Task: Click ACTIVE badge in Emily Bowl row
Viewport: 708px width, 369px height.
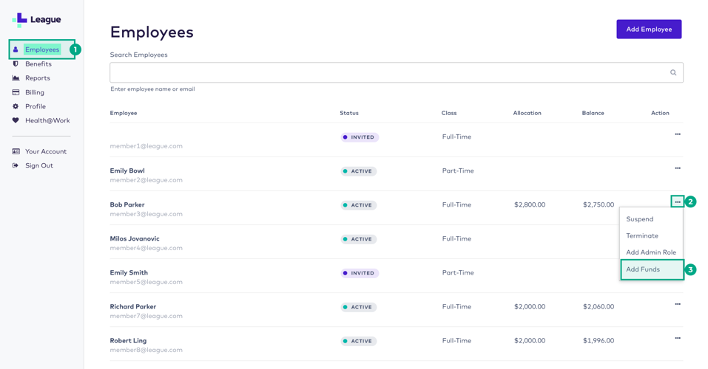Action: tap(359, 171)
